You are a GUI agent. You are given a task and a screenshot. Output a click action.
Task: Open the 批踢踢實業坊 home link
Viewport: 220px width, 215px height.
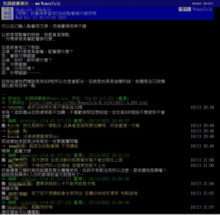16,4
